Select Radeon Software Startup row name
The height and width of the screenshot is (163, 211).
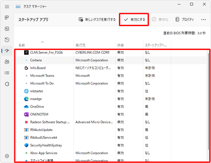click(50, 122)
